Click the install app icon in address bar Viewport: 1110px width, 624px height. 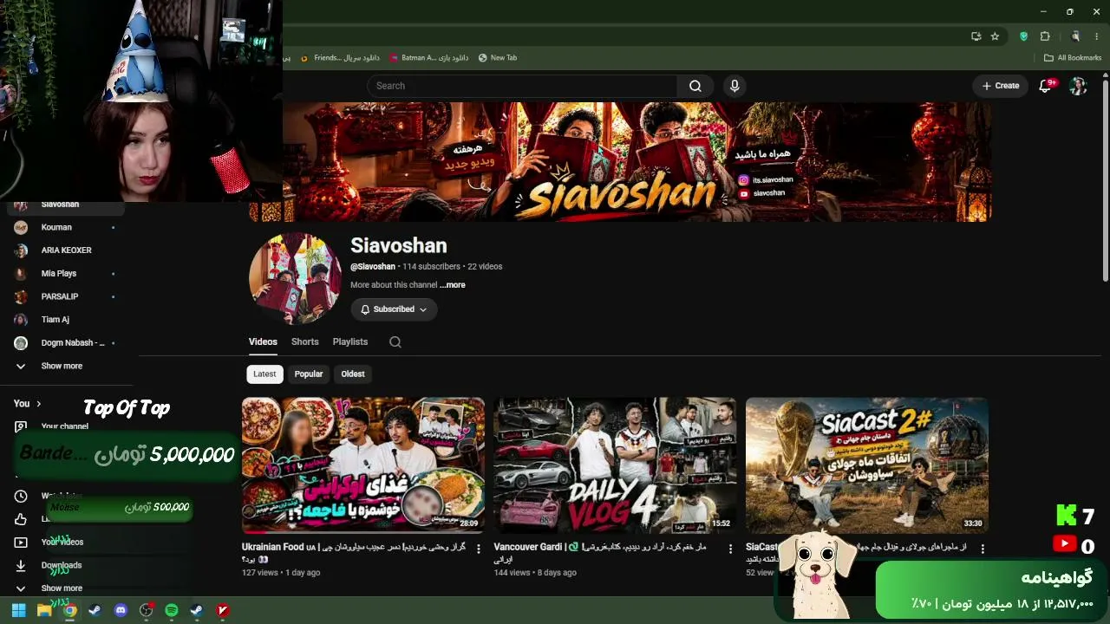(976, 36)
